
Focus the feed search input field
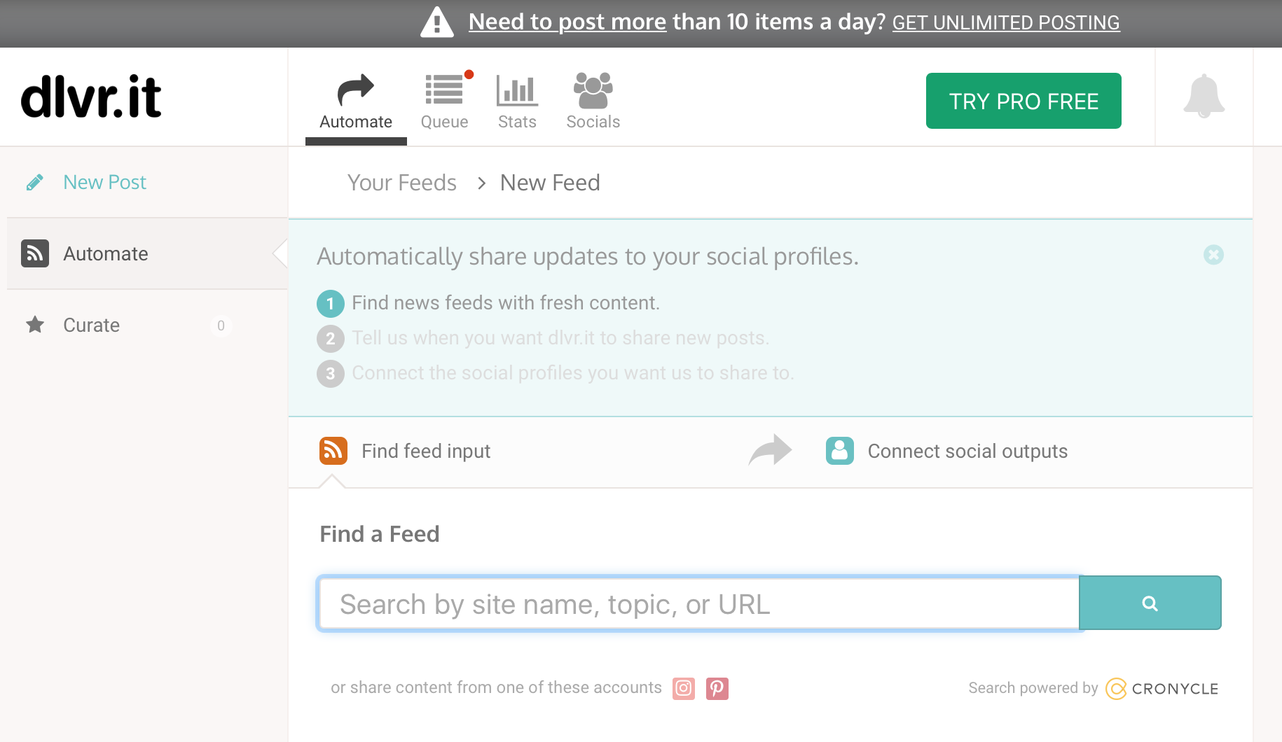[698, 603]
